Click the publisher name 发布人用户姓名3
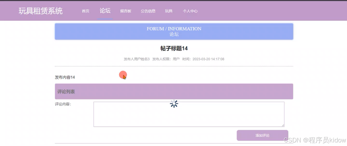The width and height of the screenshot is (347, 146). (x=137, y=59)
